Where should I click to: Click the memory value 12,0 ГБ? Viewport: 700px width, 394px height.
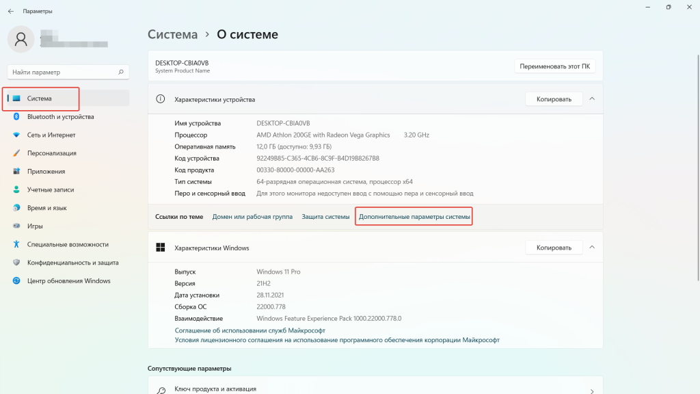pyautogui.click(x=294, y=146)
